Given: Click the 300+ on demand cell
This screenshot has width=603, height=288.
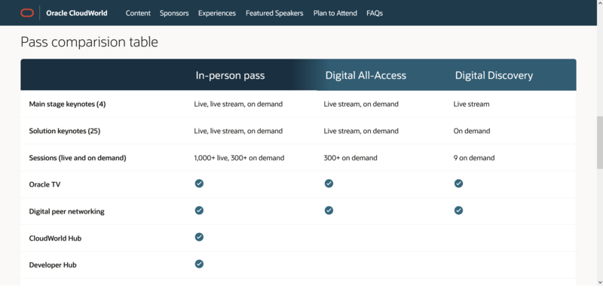Looking at the screenshot, I should click(350, 158).
